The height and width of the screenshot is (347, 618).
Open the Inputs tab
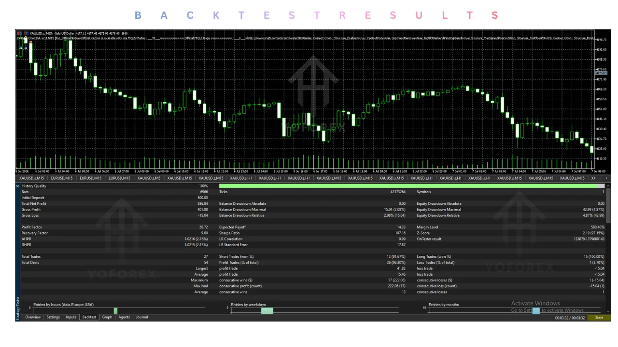coord(71,317)
